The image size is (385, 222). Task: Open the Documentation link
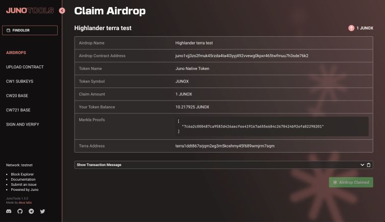click(23, 179)
